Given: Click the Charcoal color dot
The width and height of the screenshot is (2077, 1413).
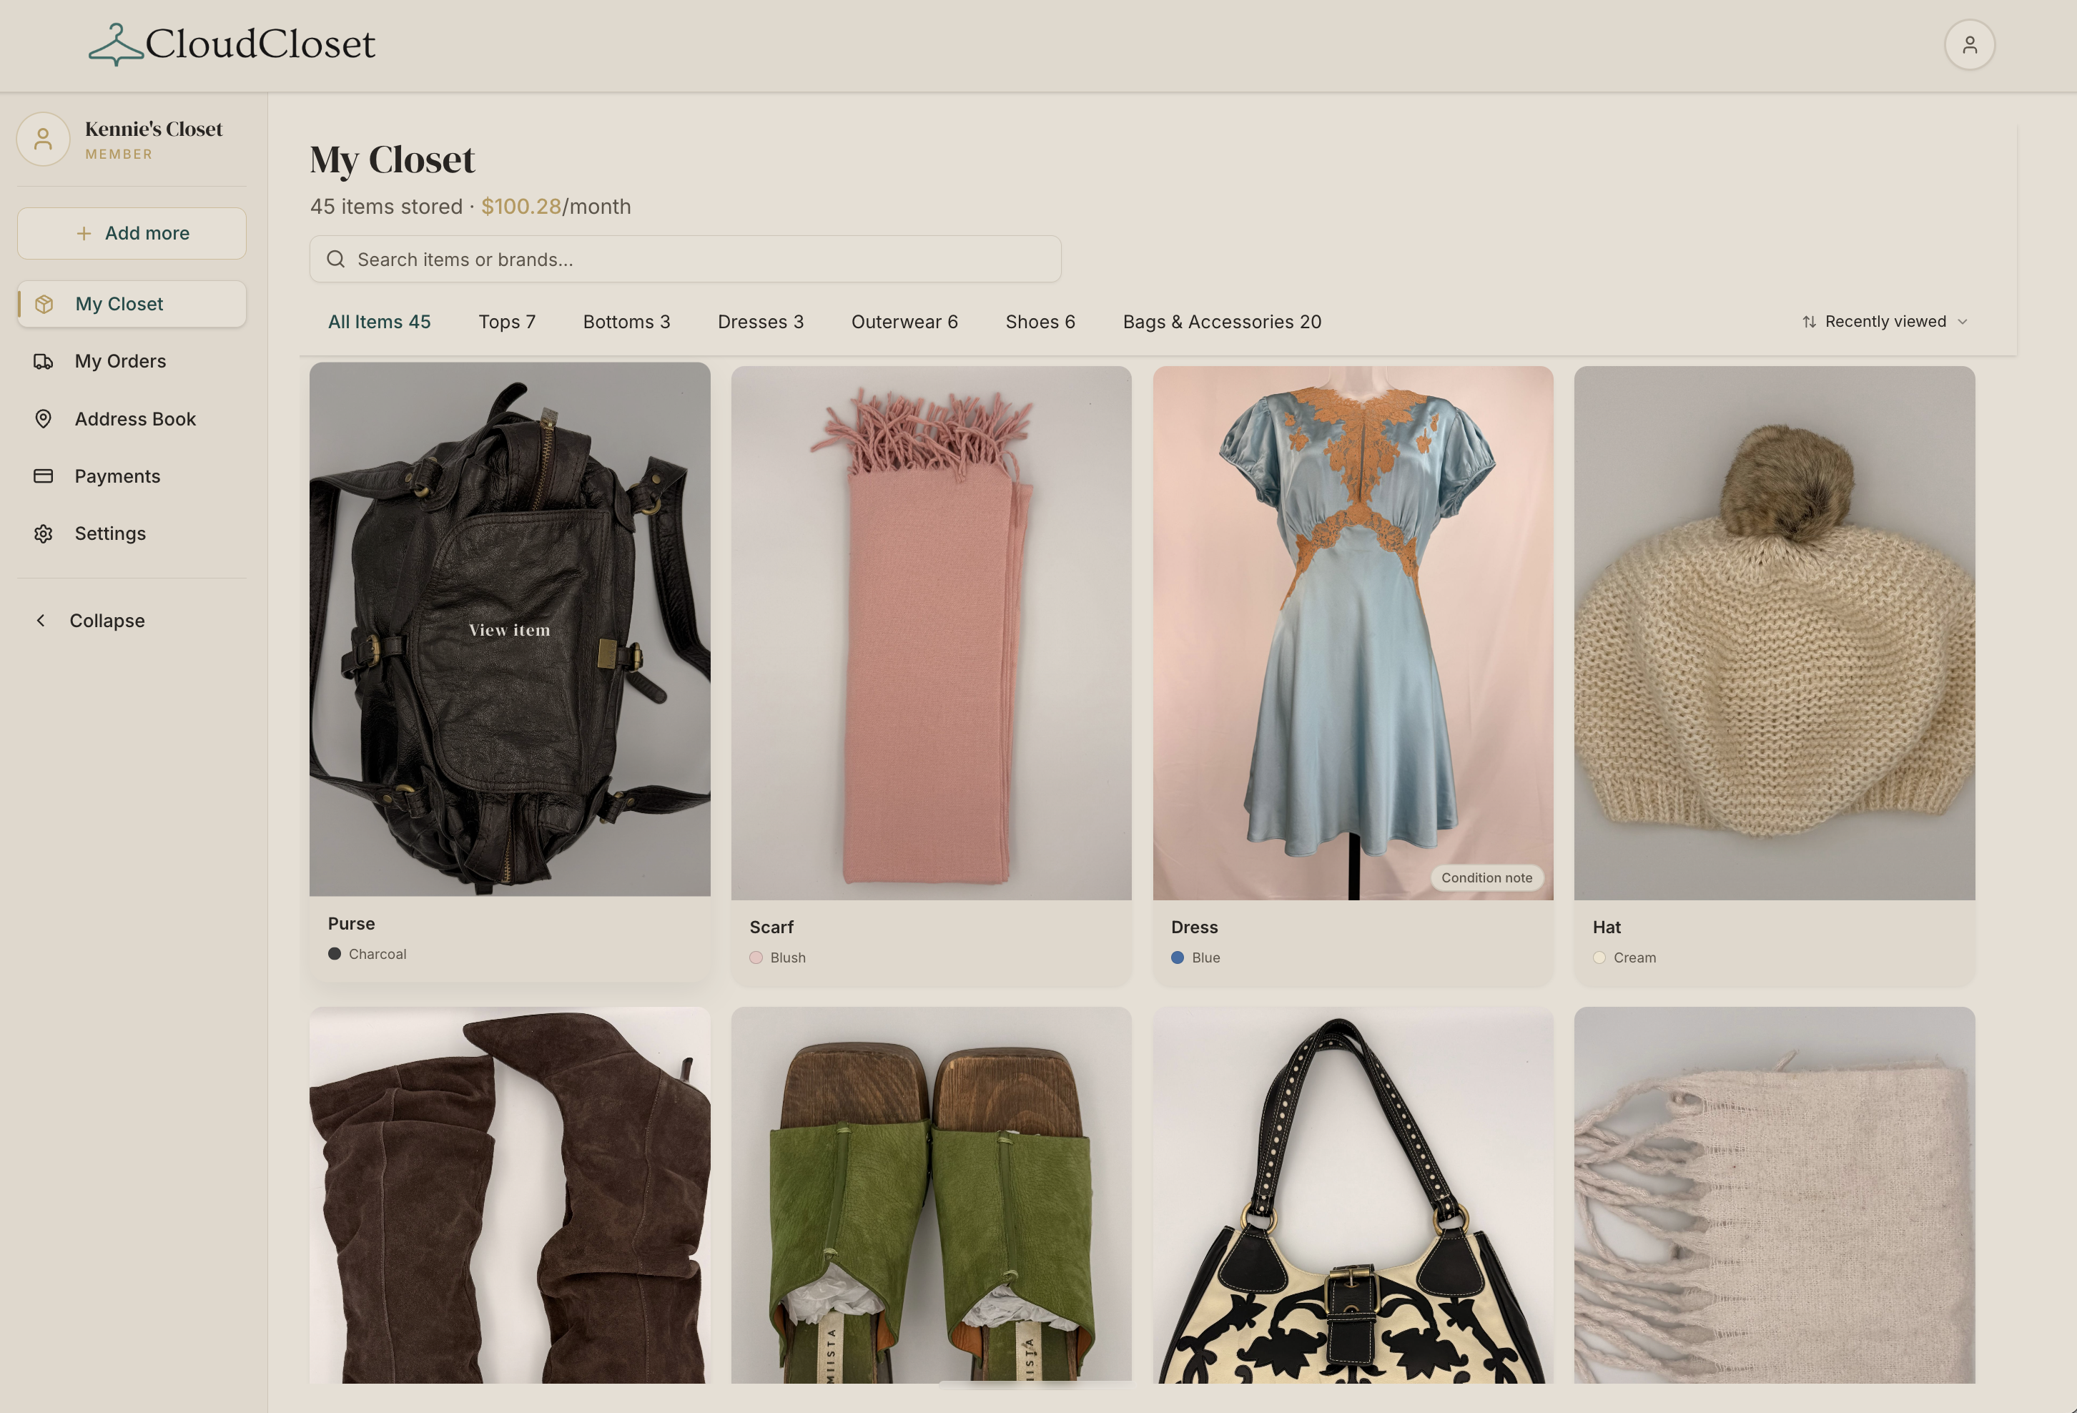Looking at the screenshot, I should point(335,954).
